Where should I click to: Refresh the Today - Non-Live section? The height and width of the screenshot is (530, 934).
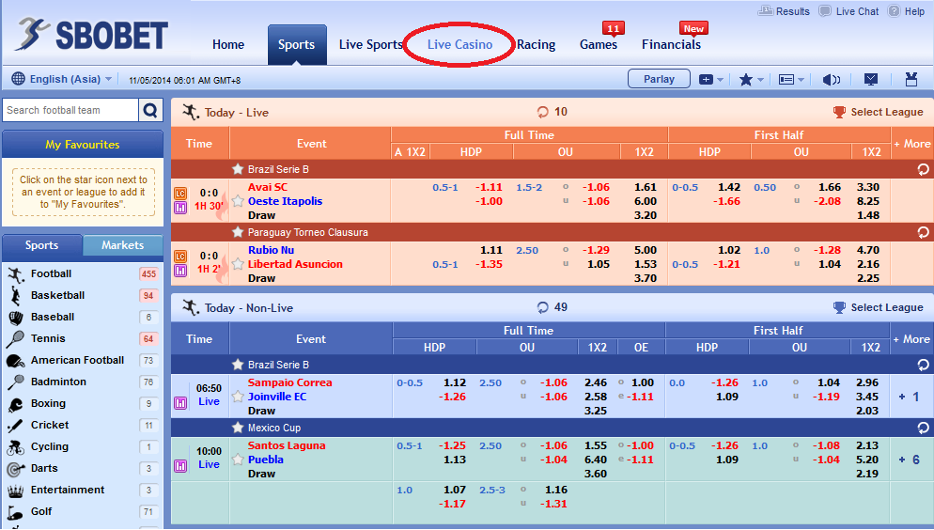click(543, 307)
